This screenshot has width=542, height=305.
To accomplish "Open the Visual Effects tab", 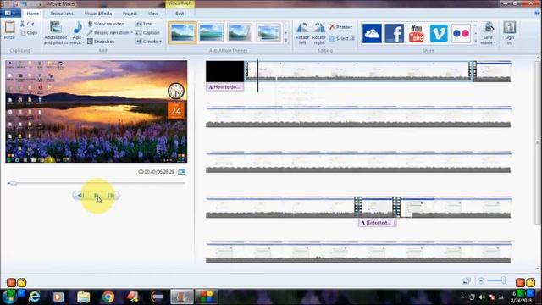I will pos(98,14).
